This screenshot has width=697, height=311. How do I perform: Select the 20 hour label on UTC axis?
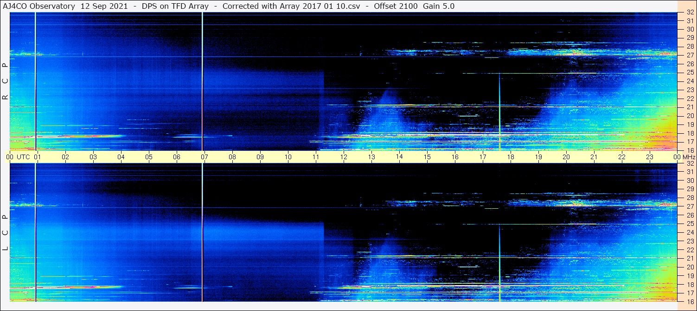566,157
